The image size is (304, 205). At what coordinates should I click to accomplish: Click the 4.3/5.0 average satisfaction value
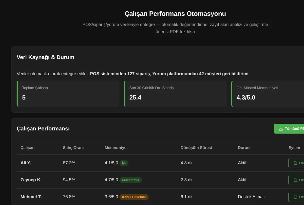pos(246,98)
